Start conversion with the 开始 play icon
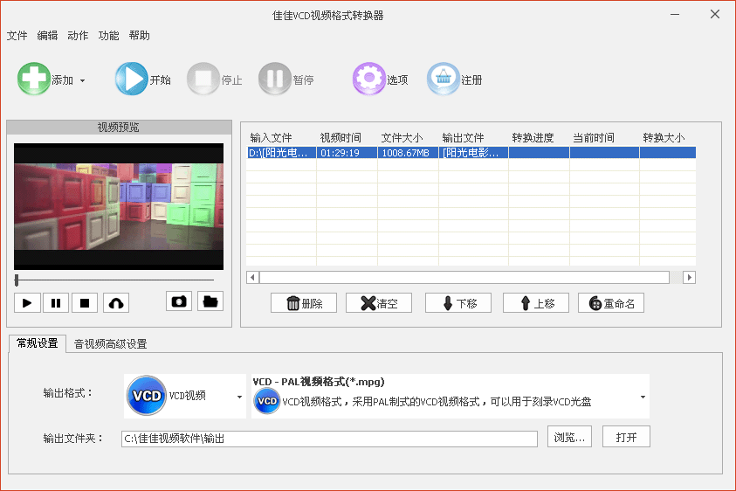Image resolution: width=736 pixels, height=491 pixels. coord(132,79)
